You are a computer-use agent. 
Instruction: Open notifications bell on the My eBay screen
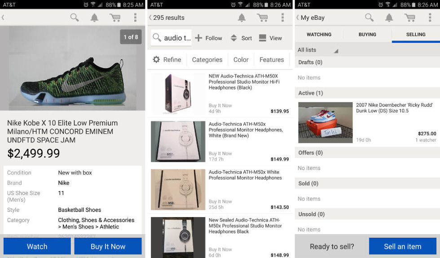[x=389, y=18]
